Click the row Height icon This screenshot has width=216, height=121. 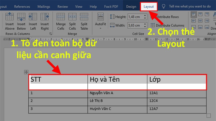pos(112,17)
